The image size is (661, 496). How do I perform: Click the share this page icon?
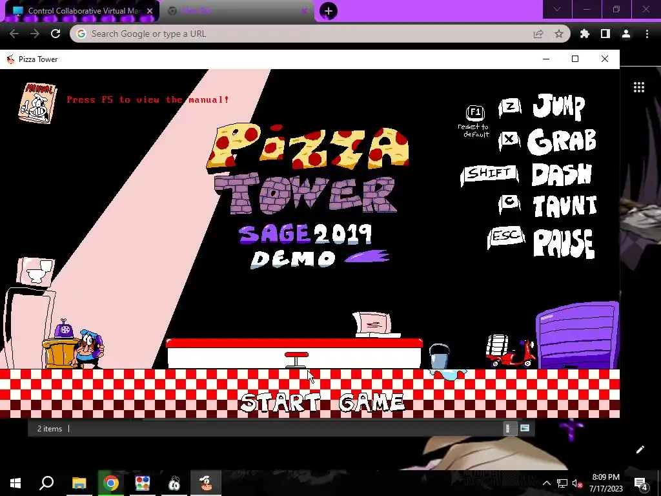538,34
